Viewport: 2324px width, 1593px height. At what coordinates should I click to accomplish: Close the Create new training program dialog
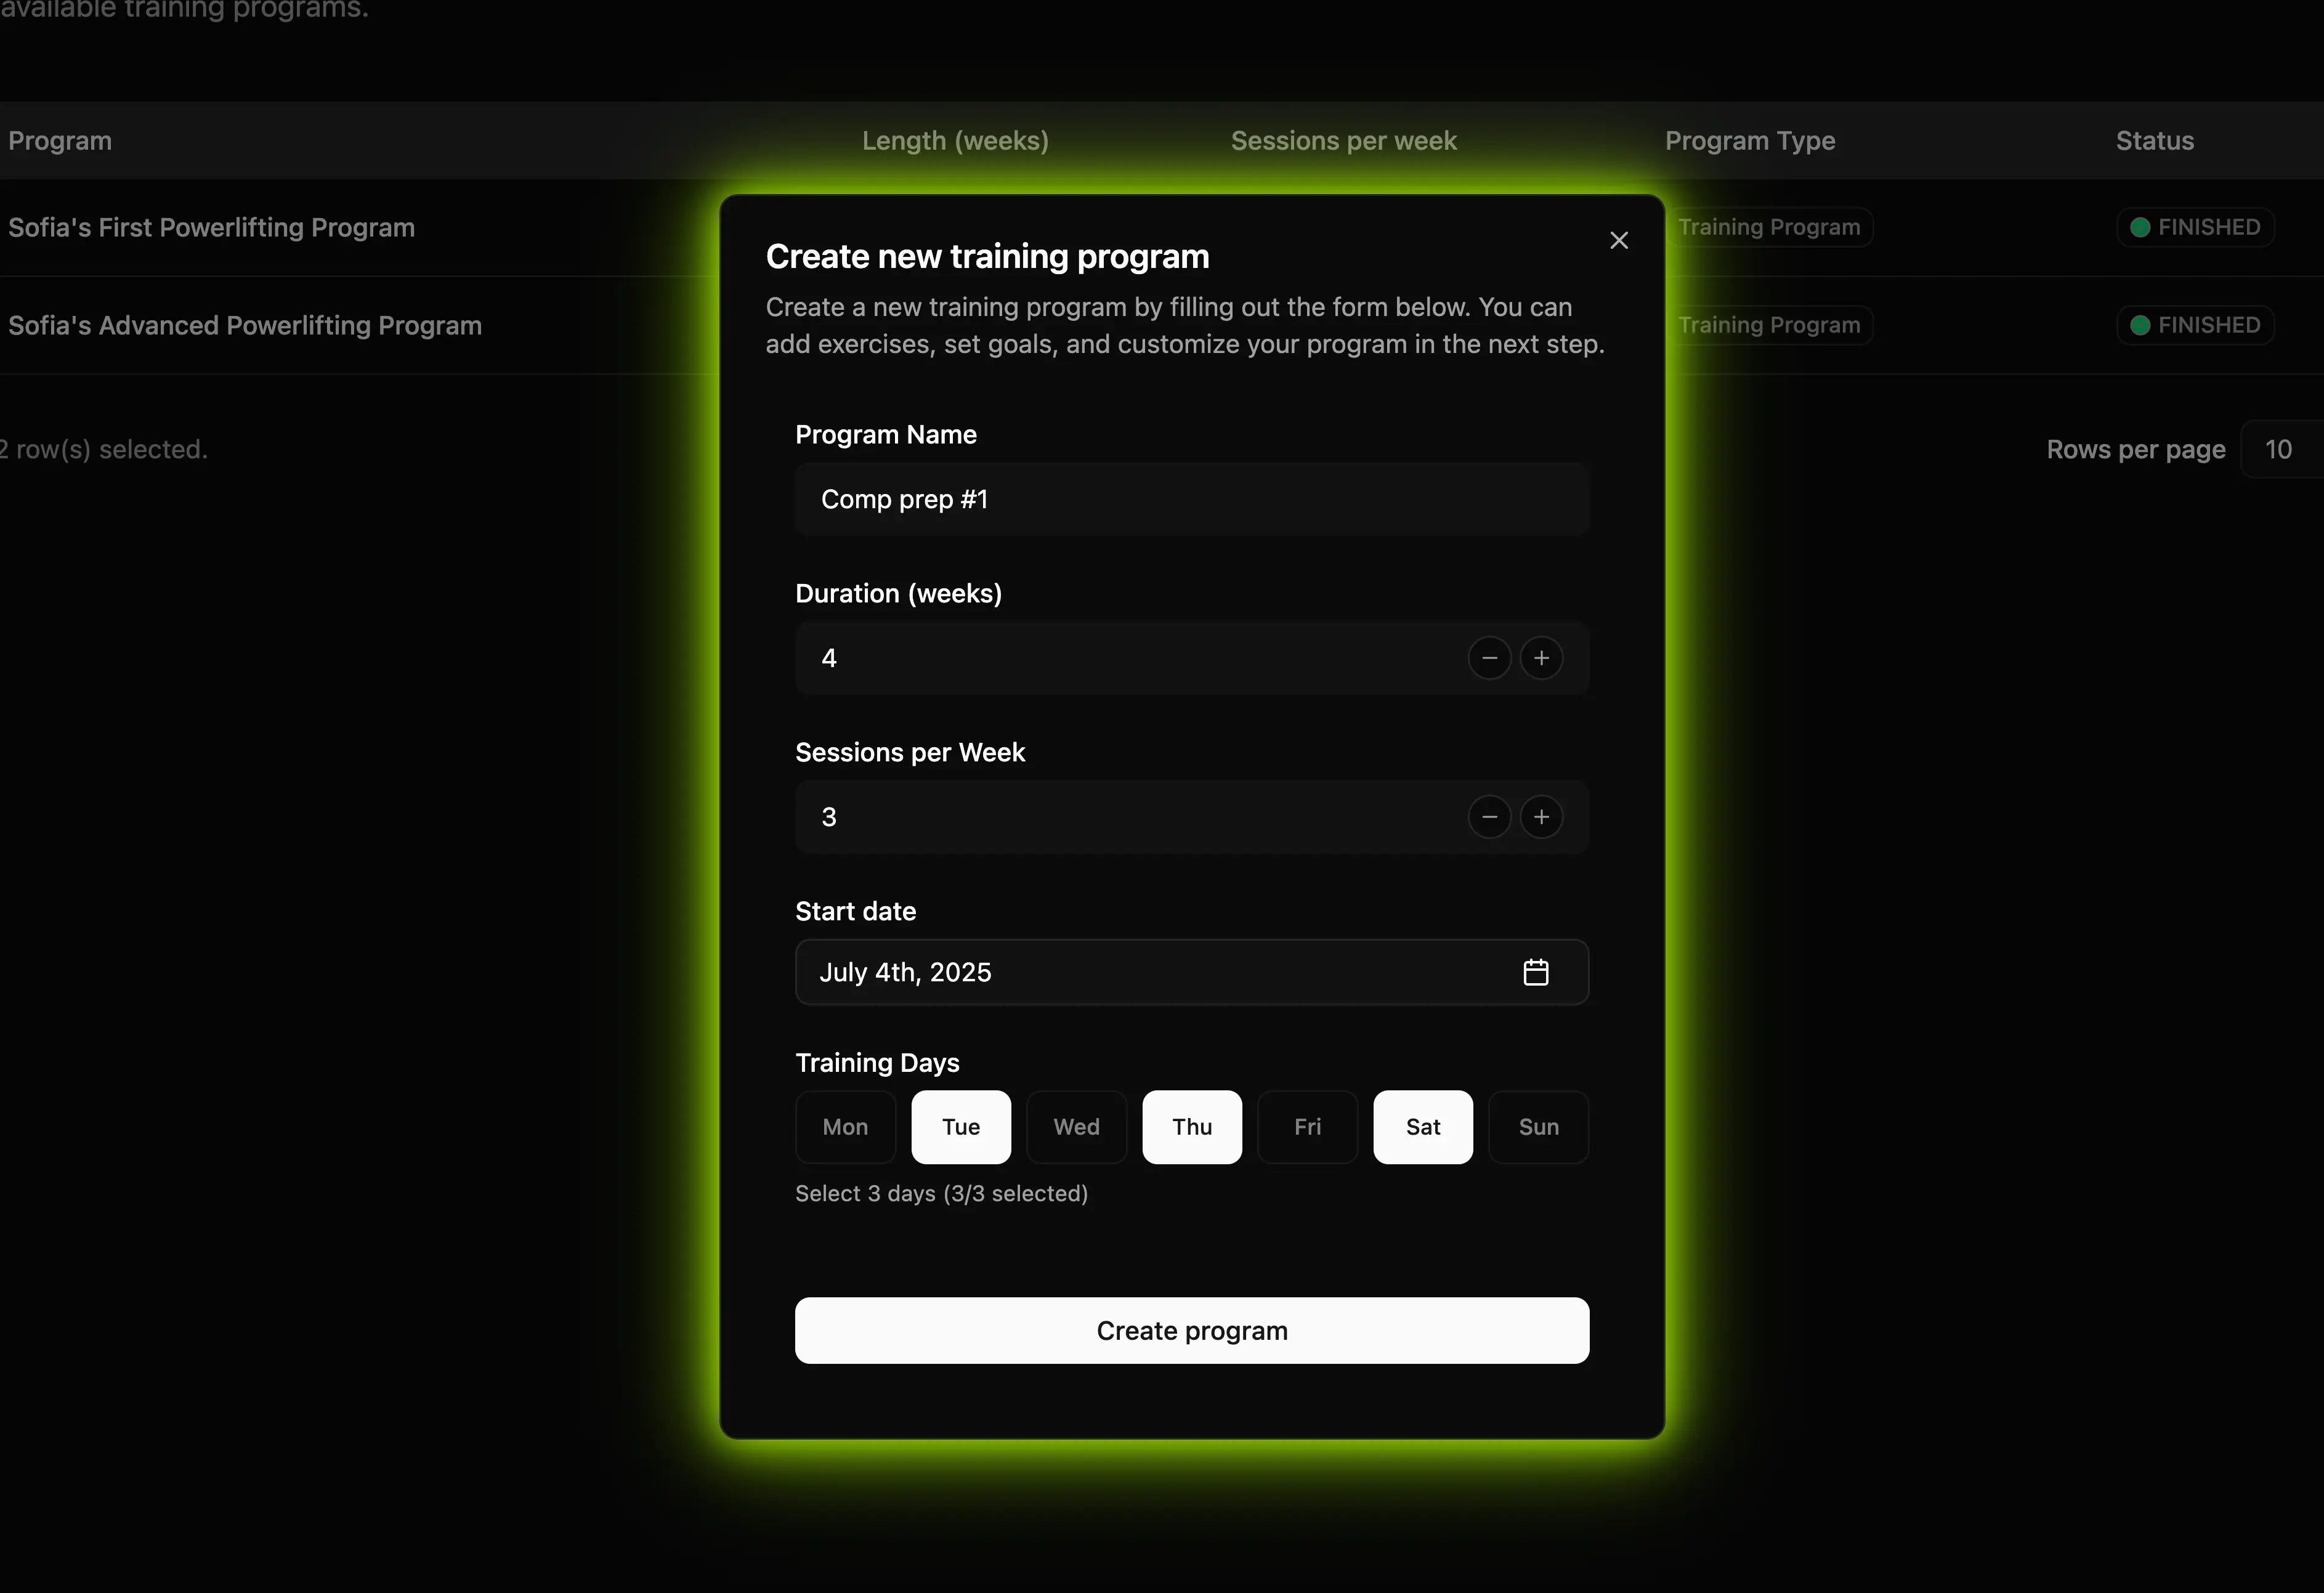(x=1619, y=240)
